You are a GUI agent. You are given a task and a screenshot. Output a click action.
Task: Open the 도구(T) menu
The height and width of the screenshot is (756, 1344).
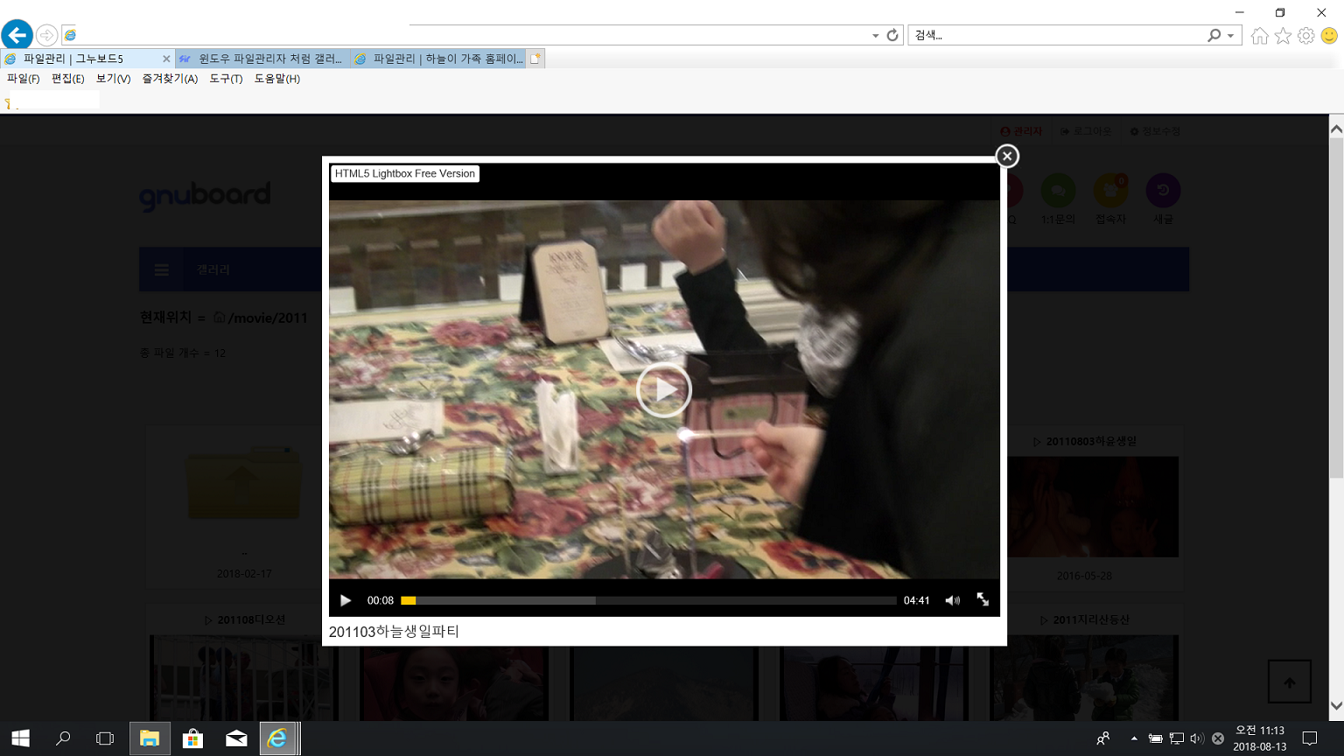(x=226, y=79)
